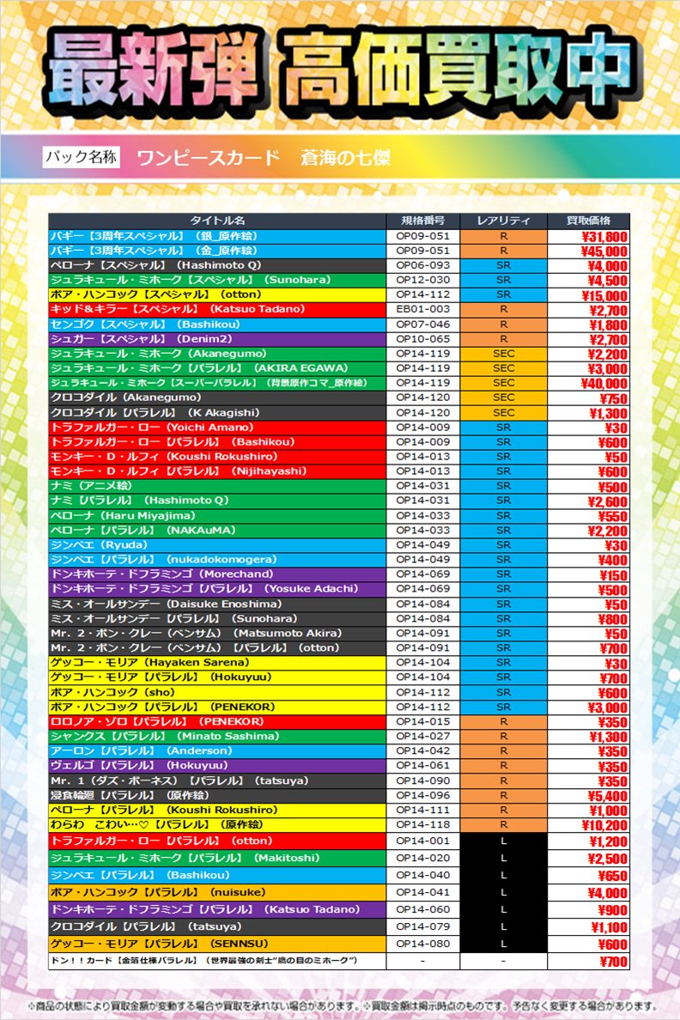Select '浸食輪廻【パラレル】(原作絵)' row
Screen dimensions: 680x1020
point(339,795)
